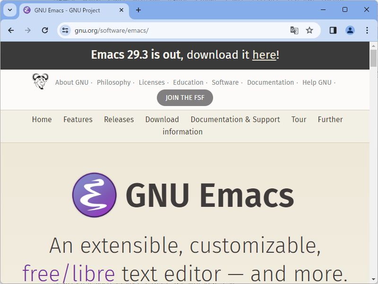Click the browser profile avatar icon
378x284 pixels.
click(350, 30)
